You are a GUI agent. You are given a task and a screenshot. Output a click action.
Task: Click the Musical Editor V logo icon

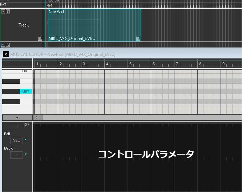[6, 54]
